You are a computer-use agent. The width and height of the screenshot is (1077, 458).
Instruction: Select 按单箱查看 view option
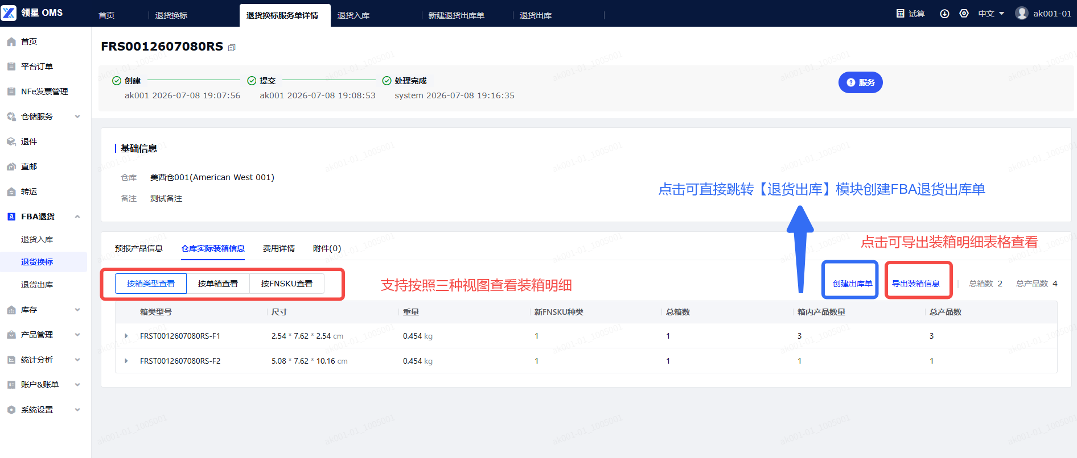coord(218,284)
